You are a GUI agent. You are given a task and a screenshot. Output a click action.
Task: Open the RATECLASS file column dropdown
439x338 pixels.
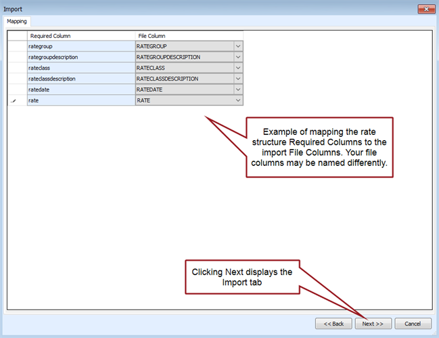point(237,68)
